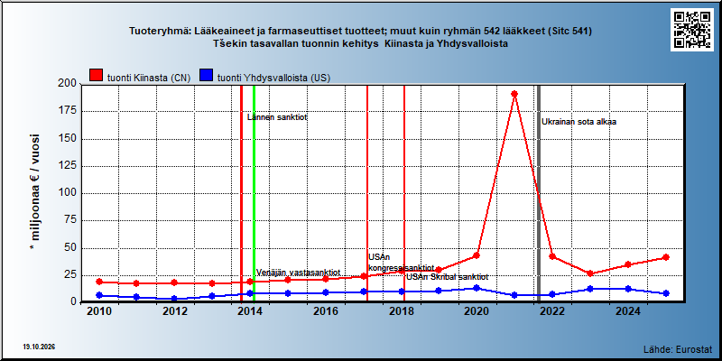Click the date stamp 19.10.2026

pos(39,347)
